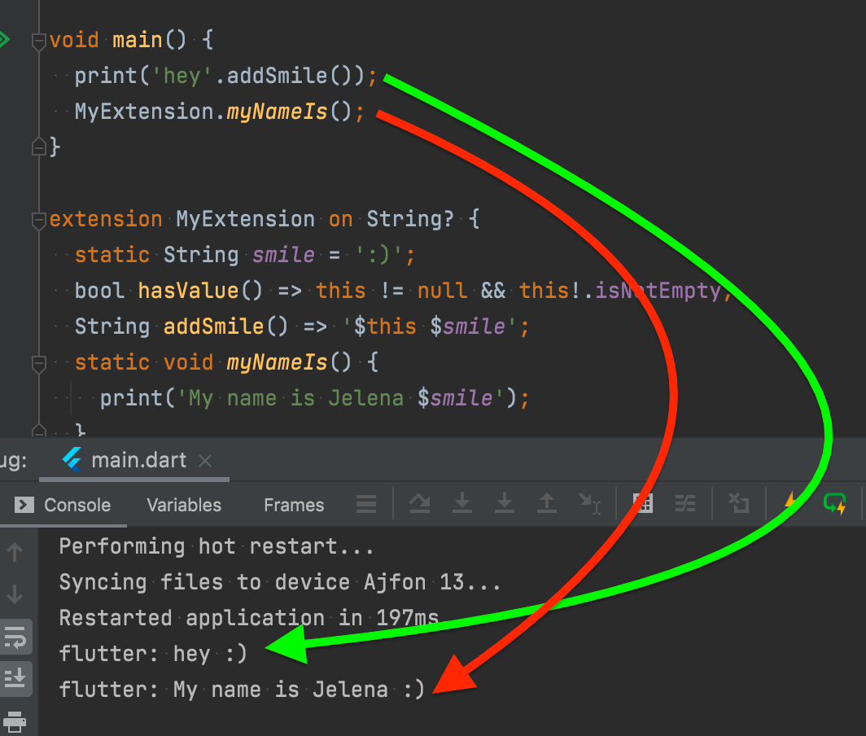Collapse the main() function fold marker
Screen dimensions: 866x736
coord(39,42)
